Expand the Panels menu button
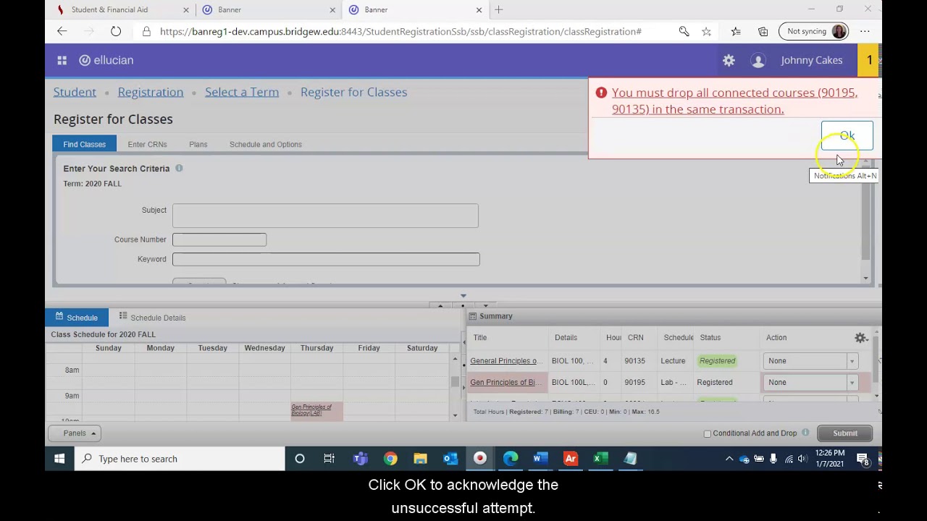 tap(75, 433)
